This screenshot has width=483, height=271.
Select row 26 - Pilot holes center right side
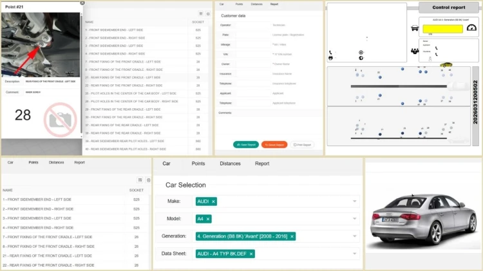pyautogui.click(x=146, y=101)
